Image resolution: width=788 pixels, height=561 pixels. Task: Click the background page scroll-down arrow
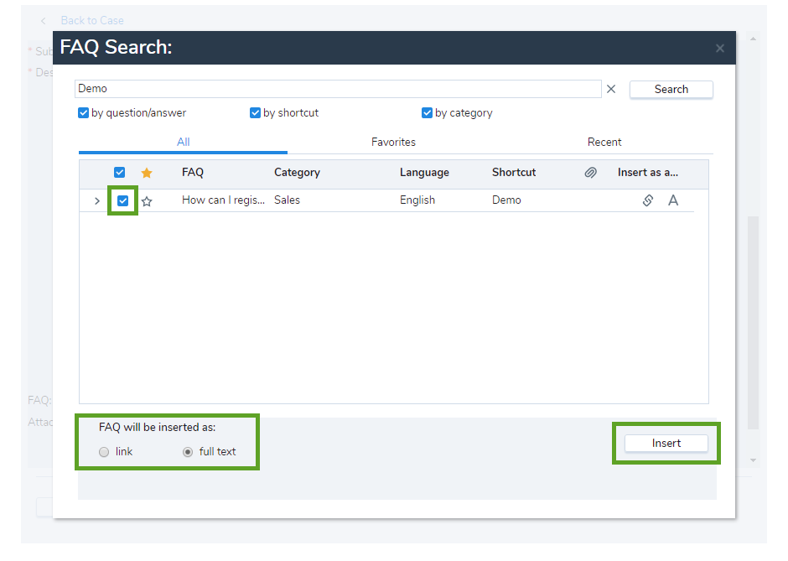pyautogui.click(x=753, y=460)
